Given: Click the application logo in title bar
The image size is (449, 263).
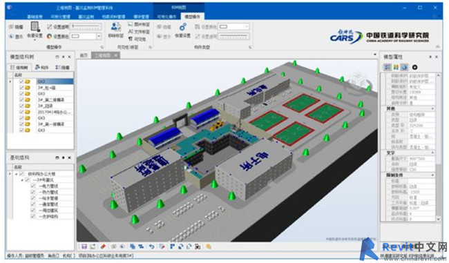Looking at the screenshot, I should tap(10, 7).
